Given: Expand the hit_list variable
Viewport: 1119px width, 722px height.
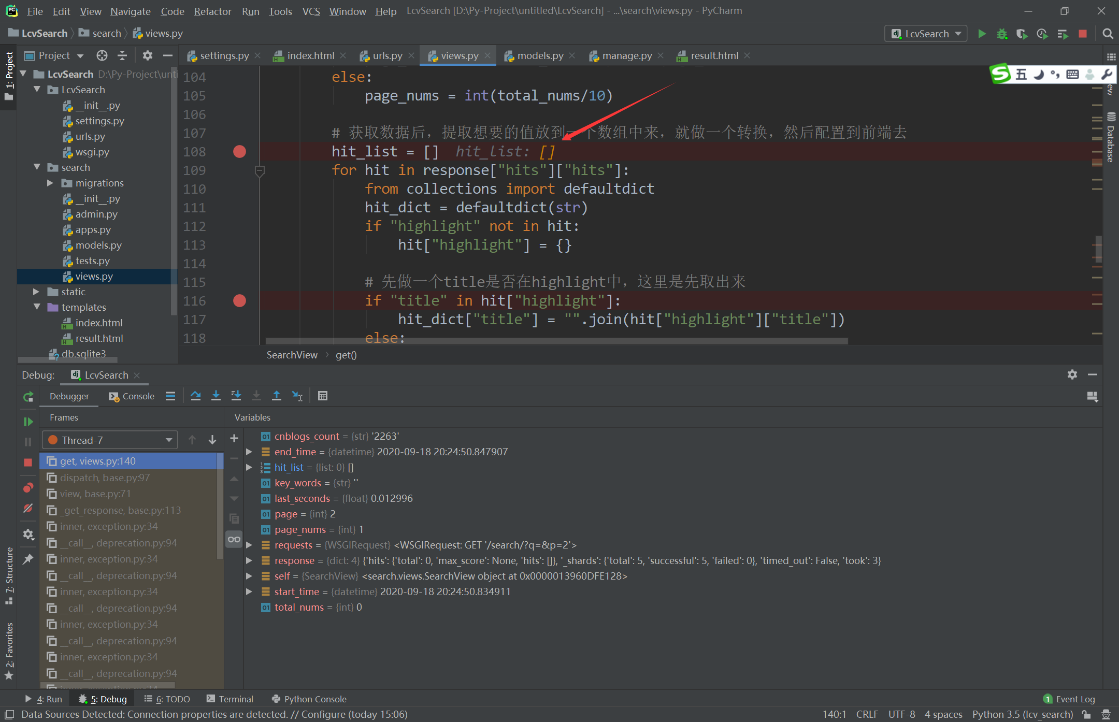Looking at the screenshot, I should (249, 467).
